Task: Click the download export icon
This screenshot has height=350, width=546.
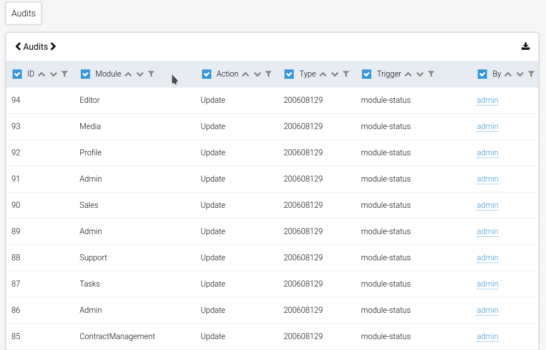Action: [525, 46]
